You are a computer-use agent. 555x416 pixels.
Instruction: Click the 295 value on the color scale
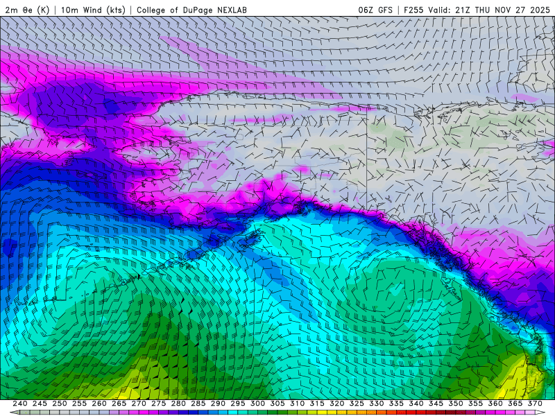238,404
